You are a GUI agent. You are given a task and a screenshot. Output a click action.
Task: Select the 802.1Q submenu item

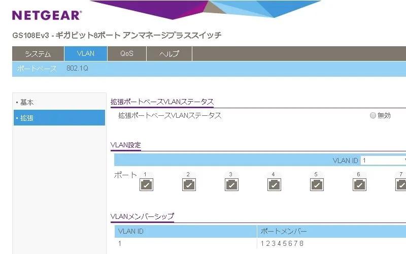click(x=77, y=68)
